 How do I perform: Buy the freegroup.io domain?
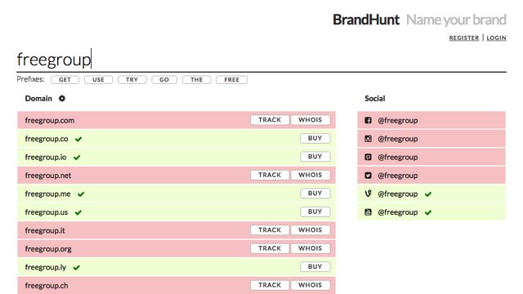point(315,157)
